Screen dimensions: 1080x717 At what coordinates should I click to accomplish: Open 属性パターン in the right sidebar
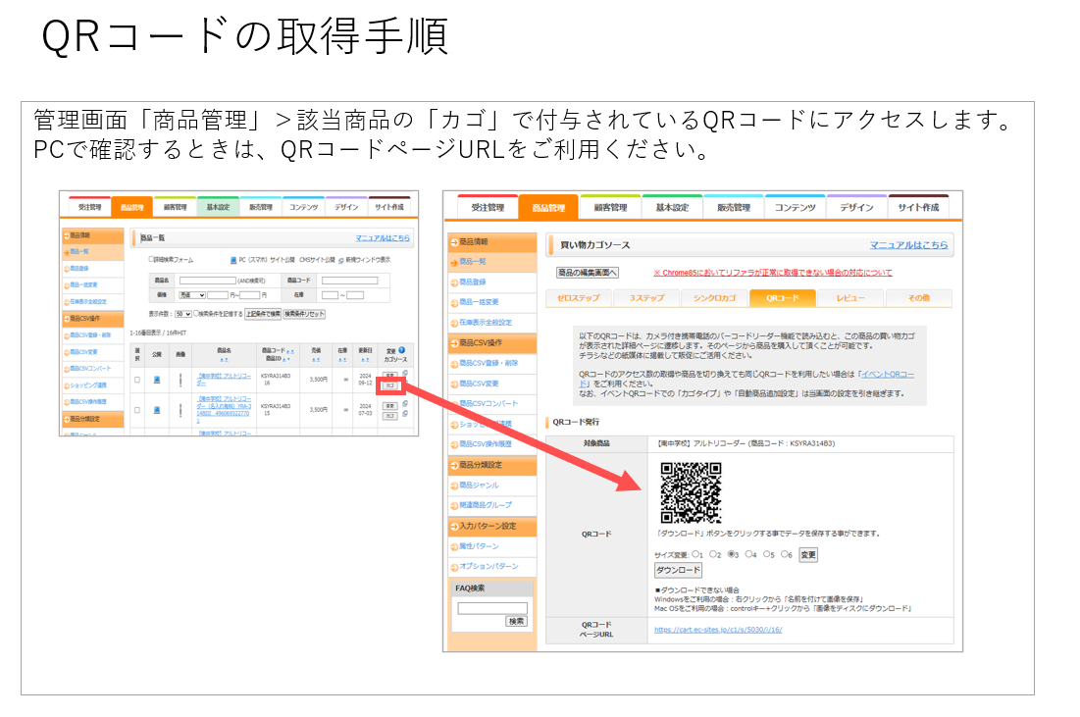[479, 546]
